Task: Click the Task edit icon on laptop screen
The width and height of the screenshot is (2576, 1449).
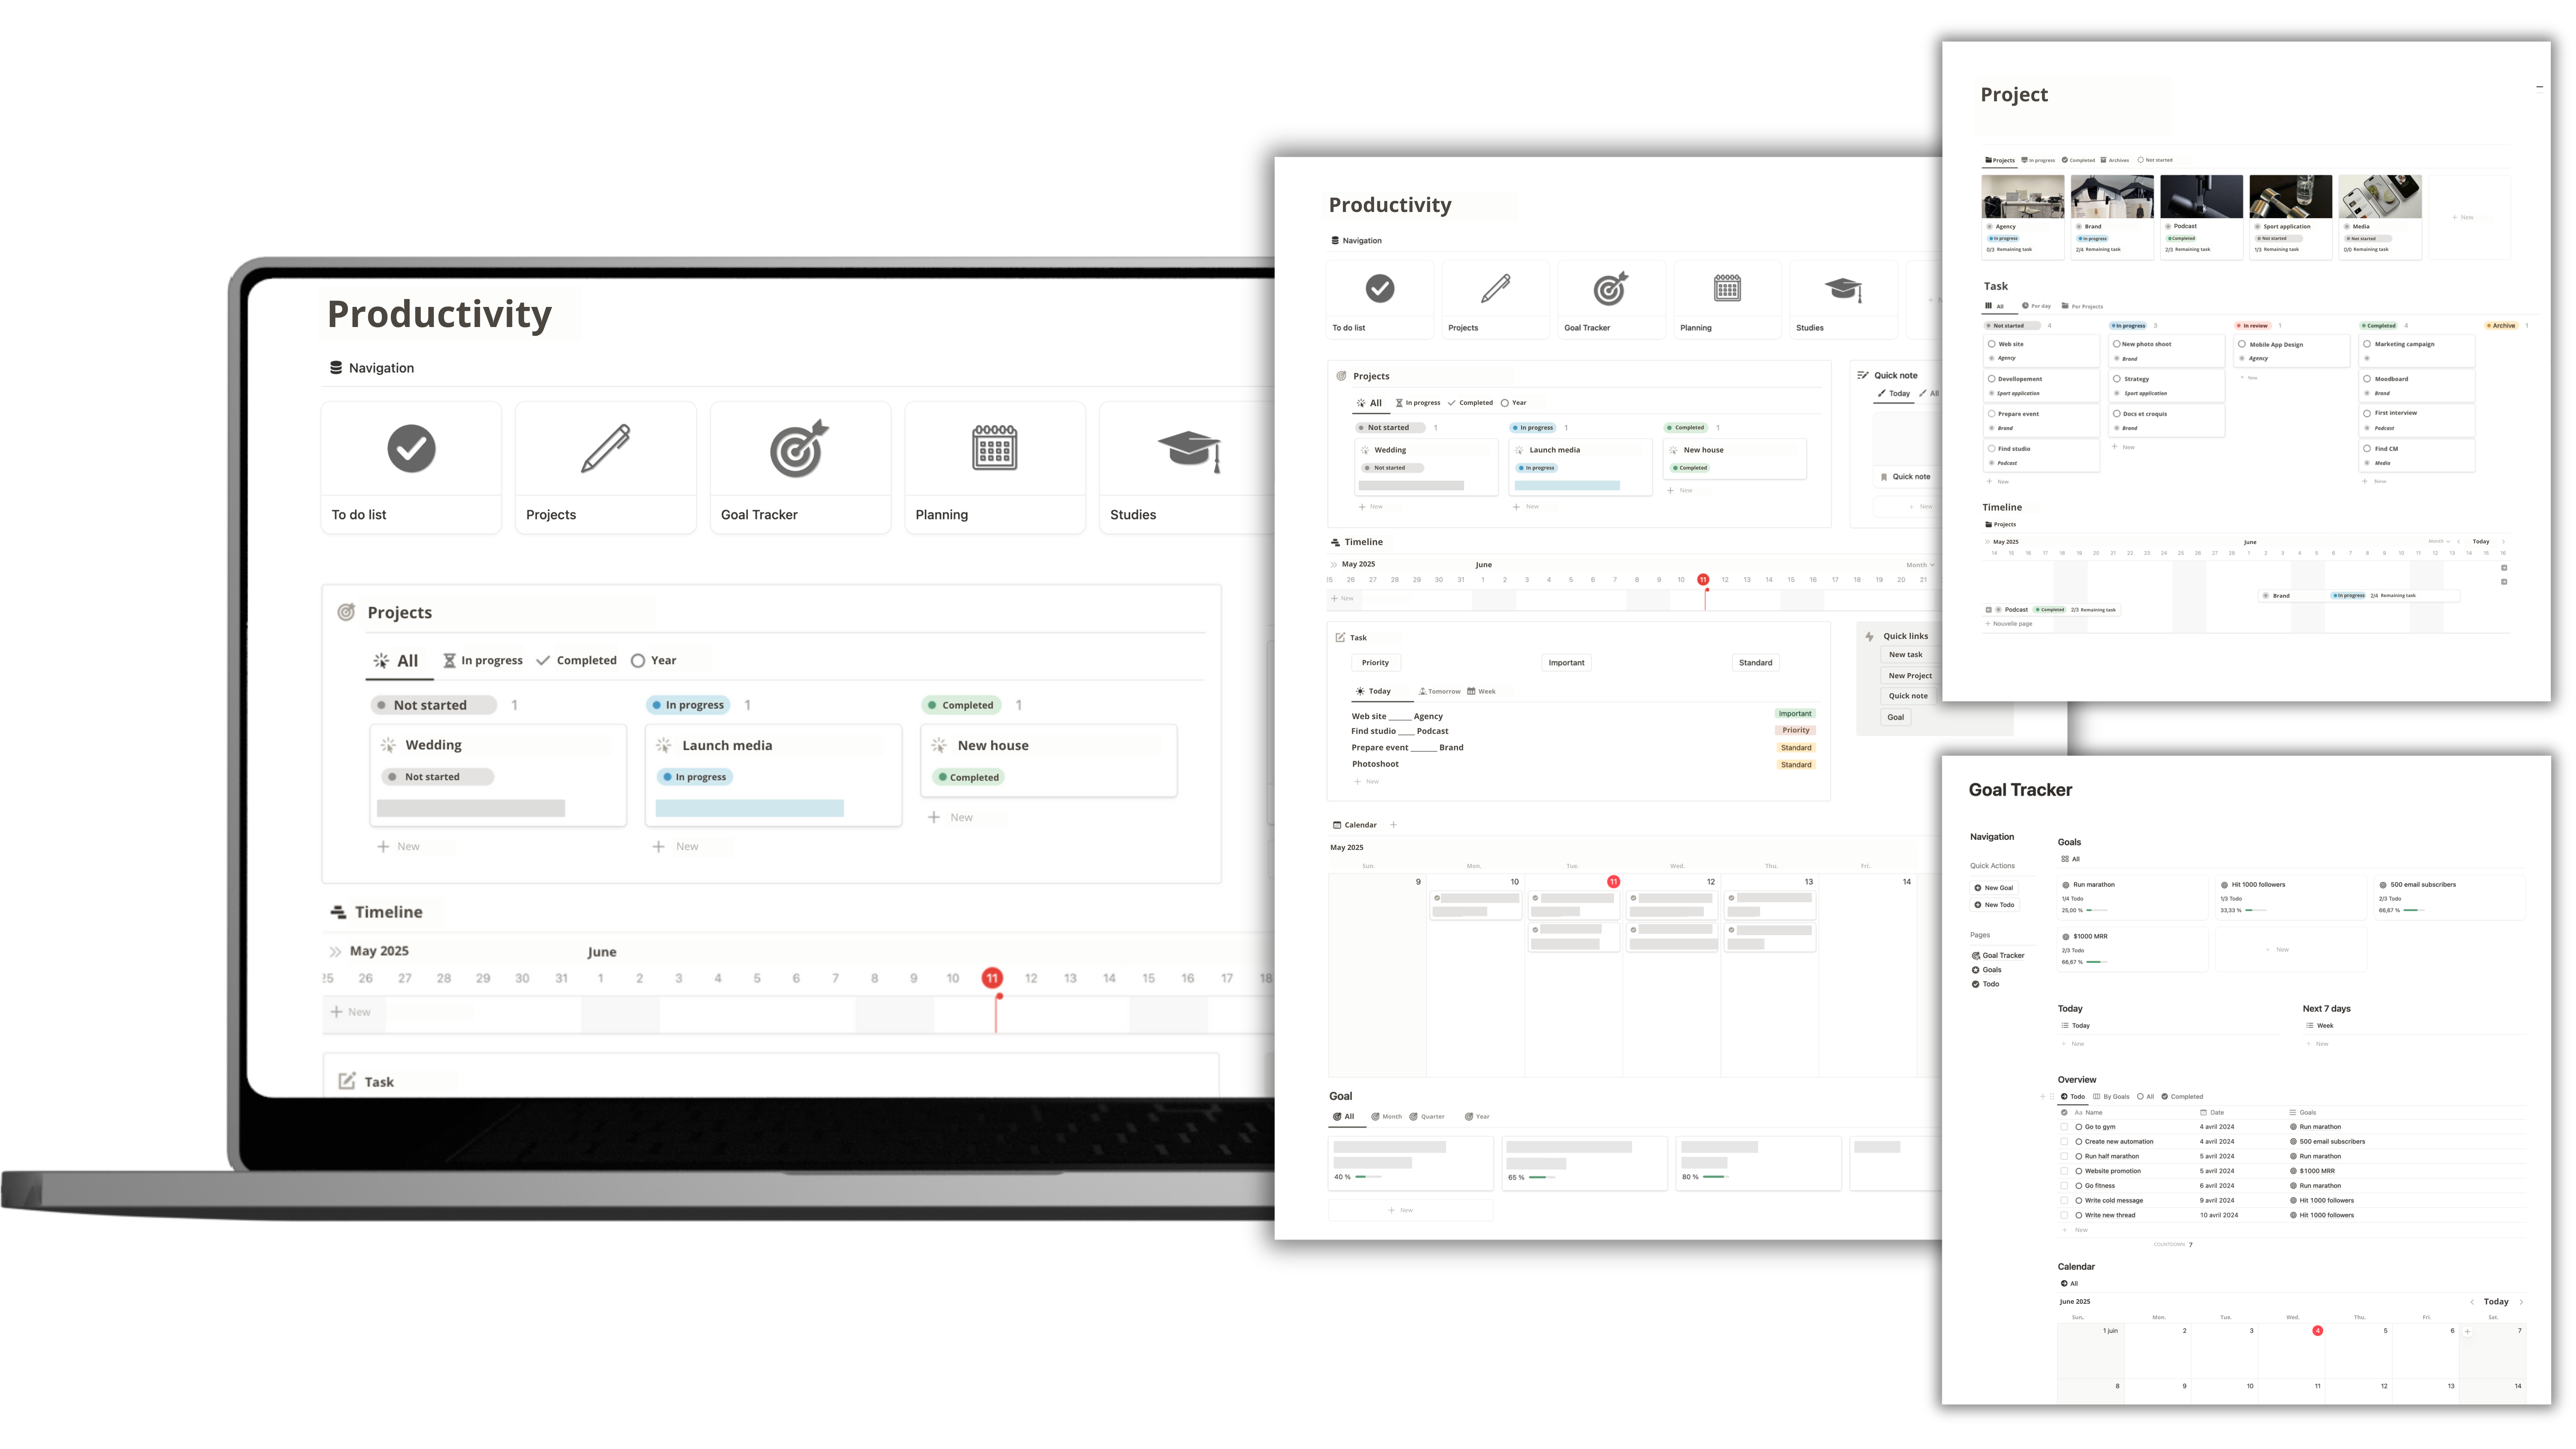Action: pos(347,1081)
